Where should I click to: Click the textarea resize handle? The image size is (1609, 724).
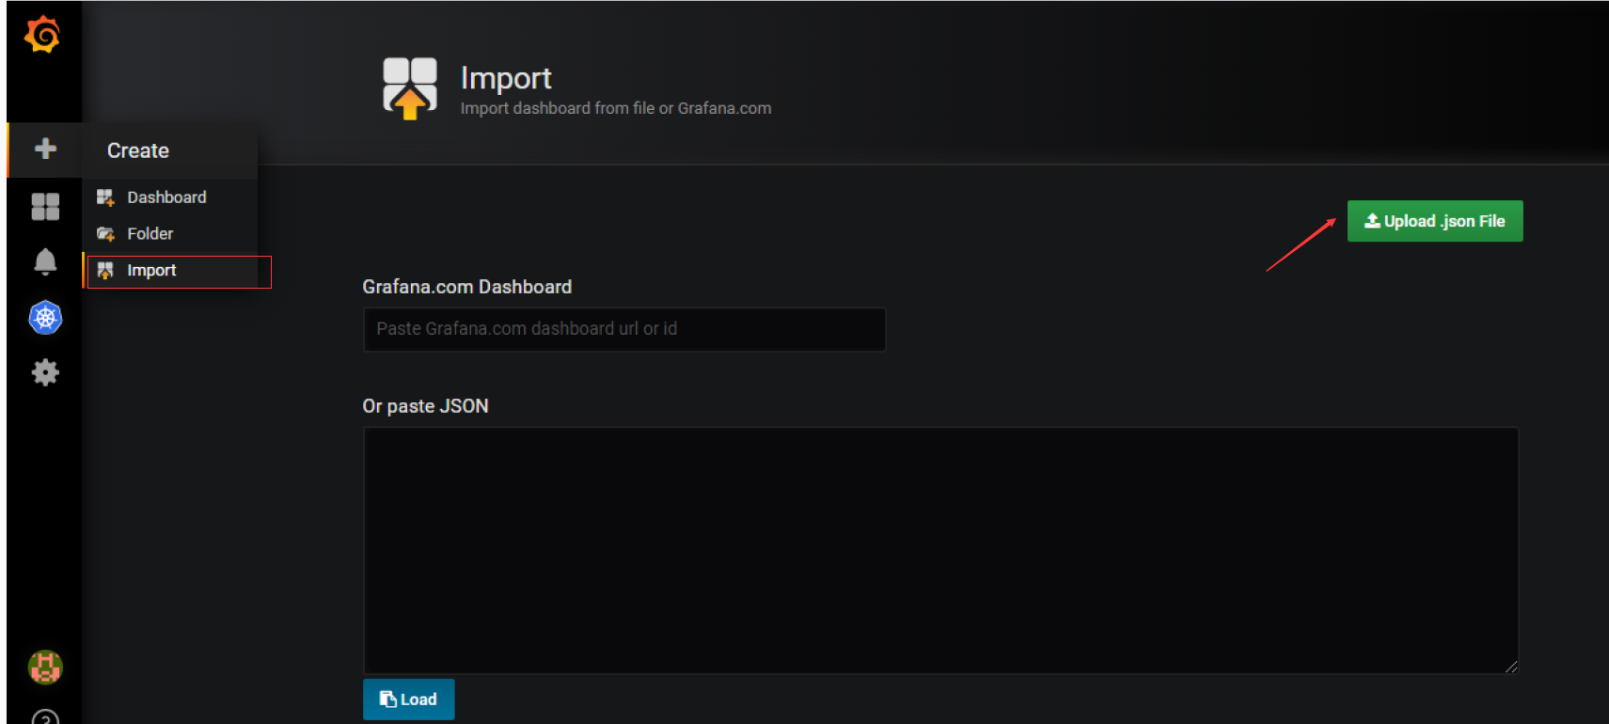(x=1511, y=667)
